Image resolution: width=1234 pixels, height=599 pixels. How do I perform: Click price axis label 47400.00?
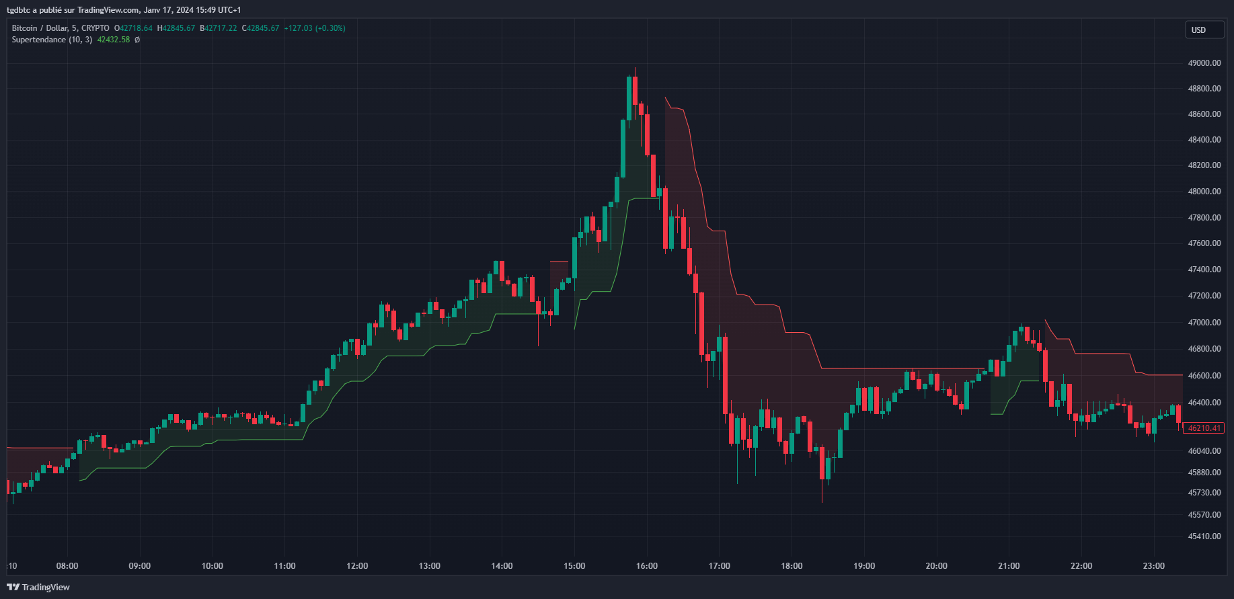pyautogui.click(x=1204, y=270)
